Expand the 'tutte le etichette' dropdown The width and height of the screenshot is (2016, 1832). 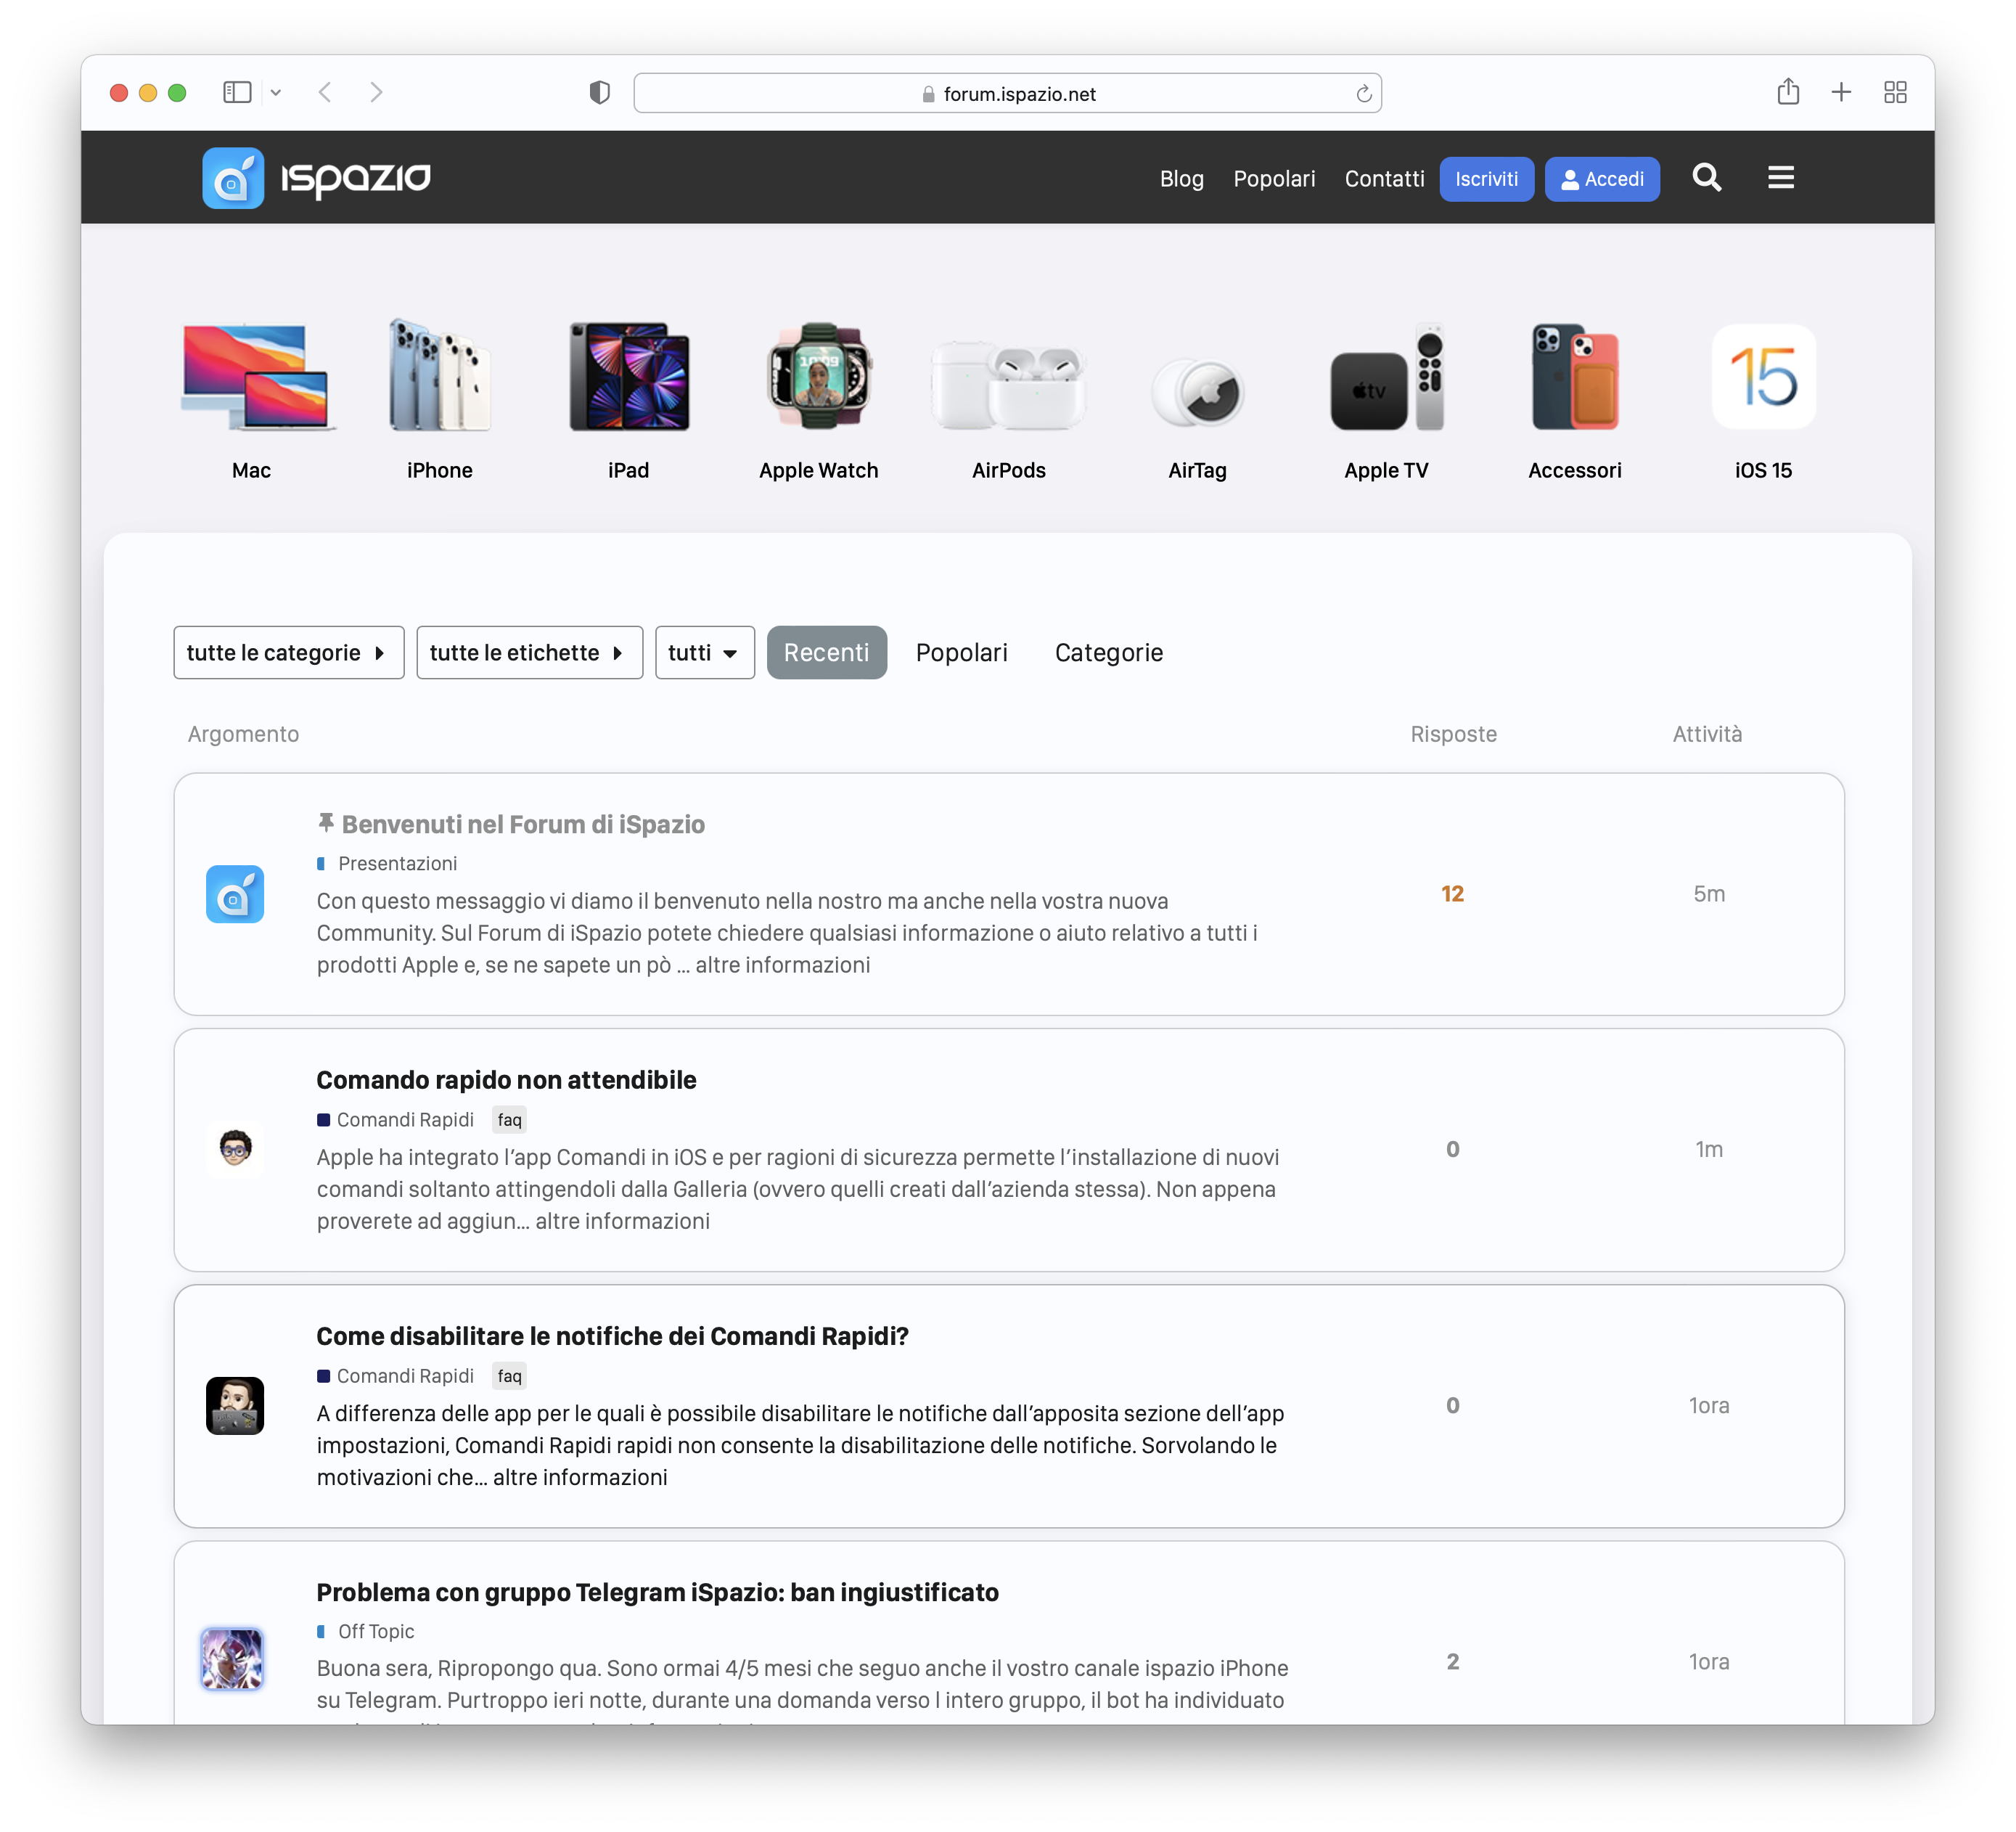(x=529, y=653)
